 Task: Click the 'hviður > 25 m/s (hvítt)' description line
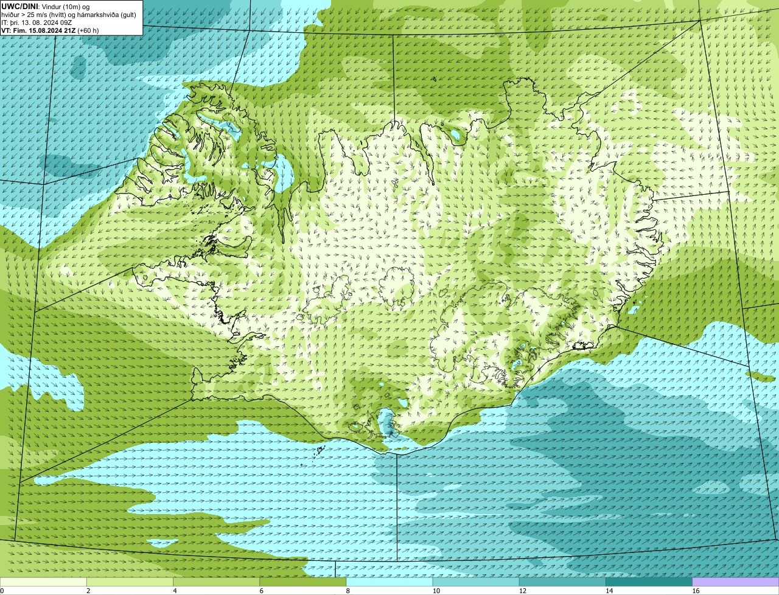click(69, 14)
